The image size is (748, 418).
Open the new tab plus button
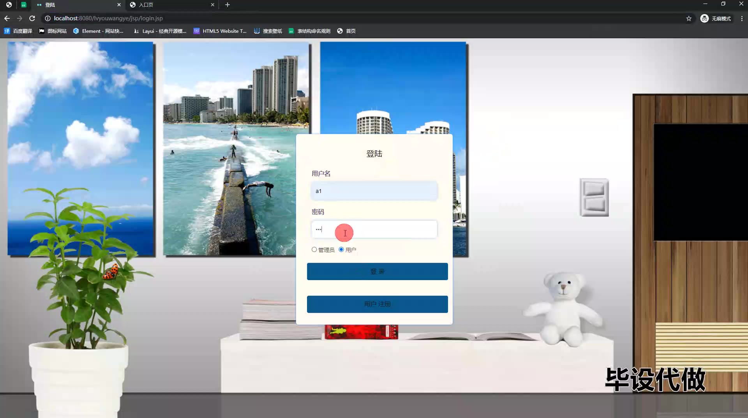(x=228, y=5)
